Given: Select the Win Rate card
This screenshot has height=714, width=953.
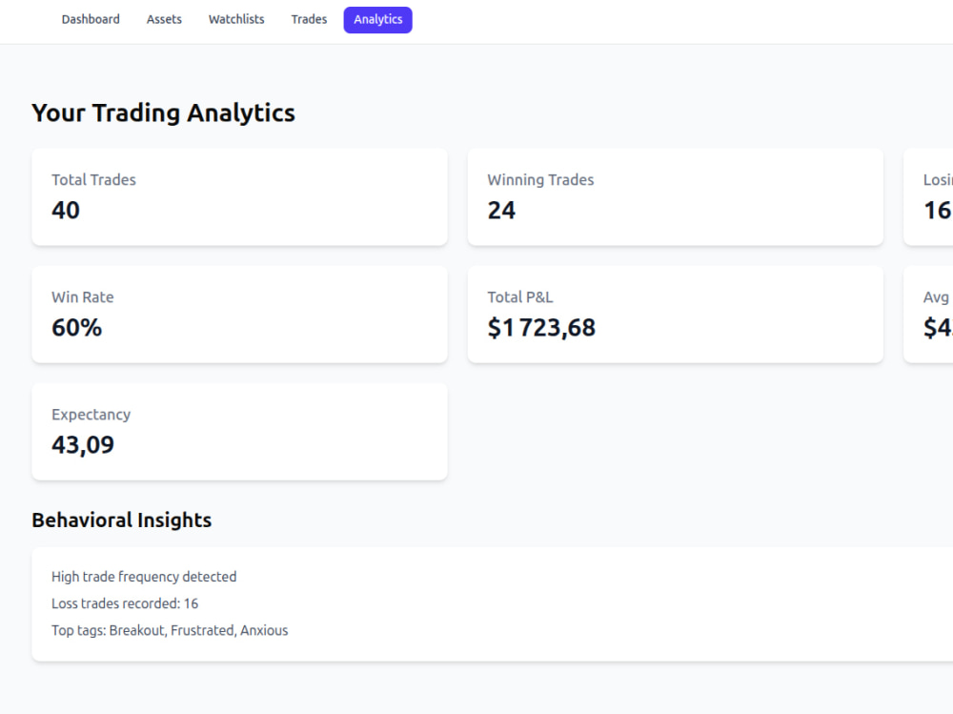Looking at the screenshot, I should point(239,315).
